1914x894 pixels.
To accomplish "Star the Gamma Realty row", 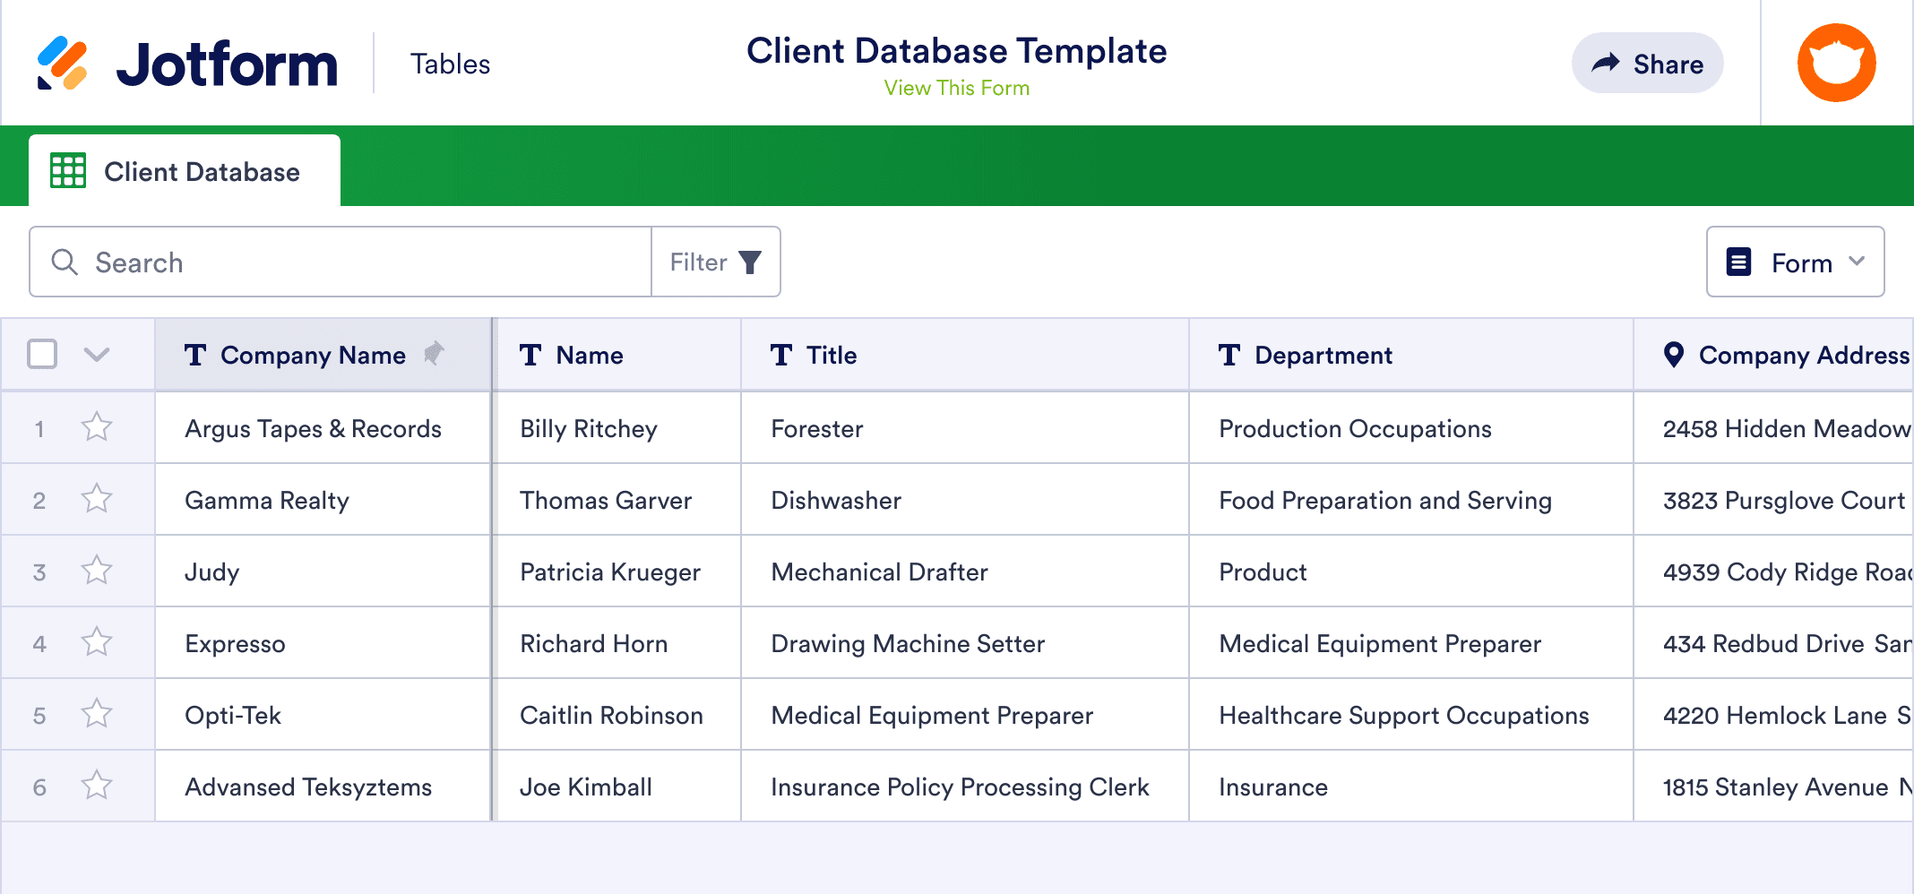I will tap(97, 499).
